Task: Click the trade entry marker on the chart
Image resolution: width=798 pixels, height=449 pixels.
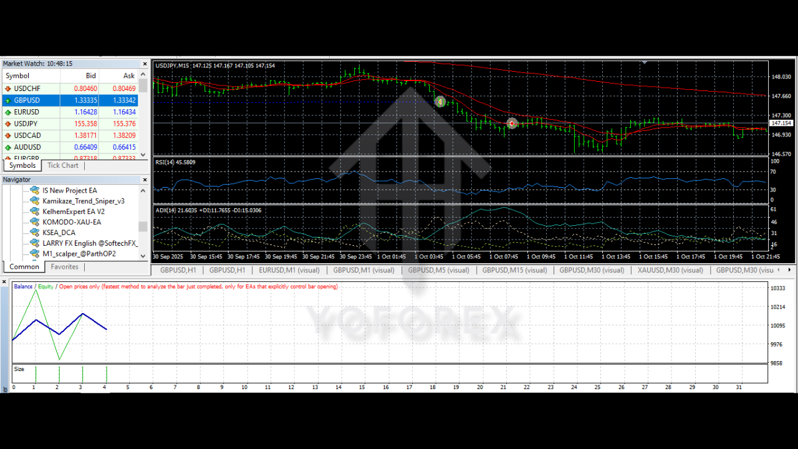Action: click(440, 102)
